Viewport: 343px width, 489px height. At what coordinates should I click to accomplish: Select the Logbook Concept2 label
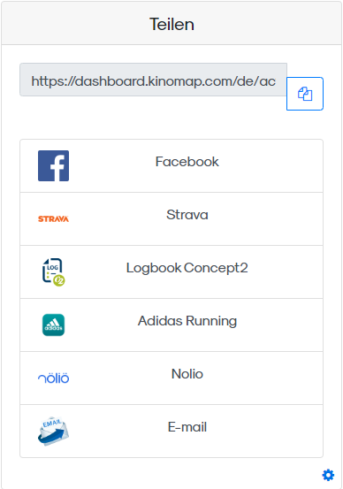(x=187, y=268)
